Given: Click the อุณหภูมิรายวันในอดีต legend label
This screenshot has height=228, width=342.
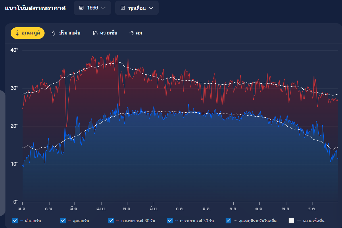Looking at the screenshot, I should 258,221.
